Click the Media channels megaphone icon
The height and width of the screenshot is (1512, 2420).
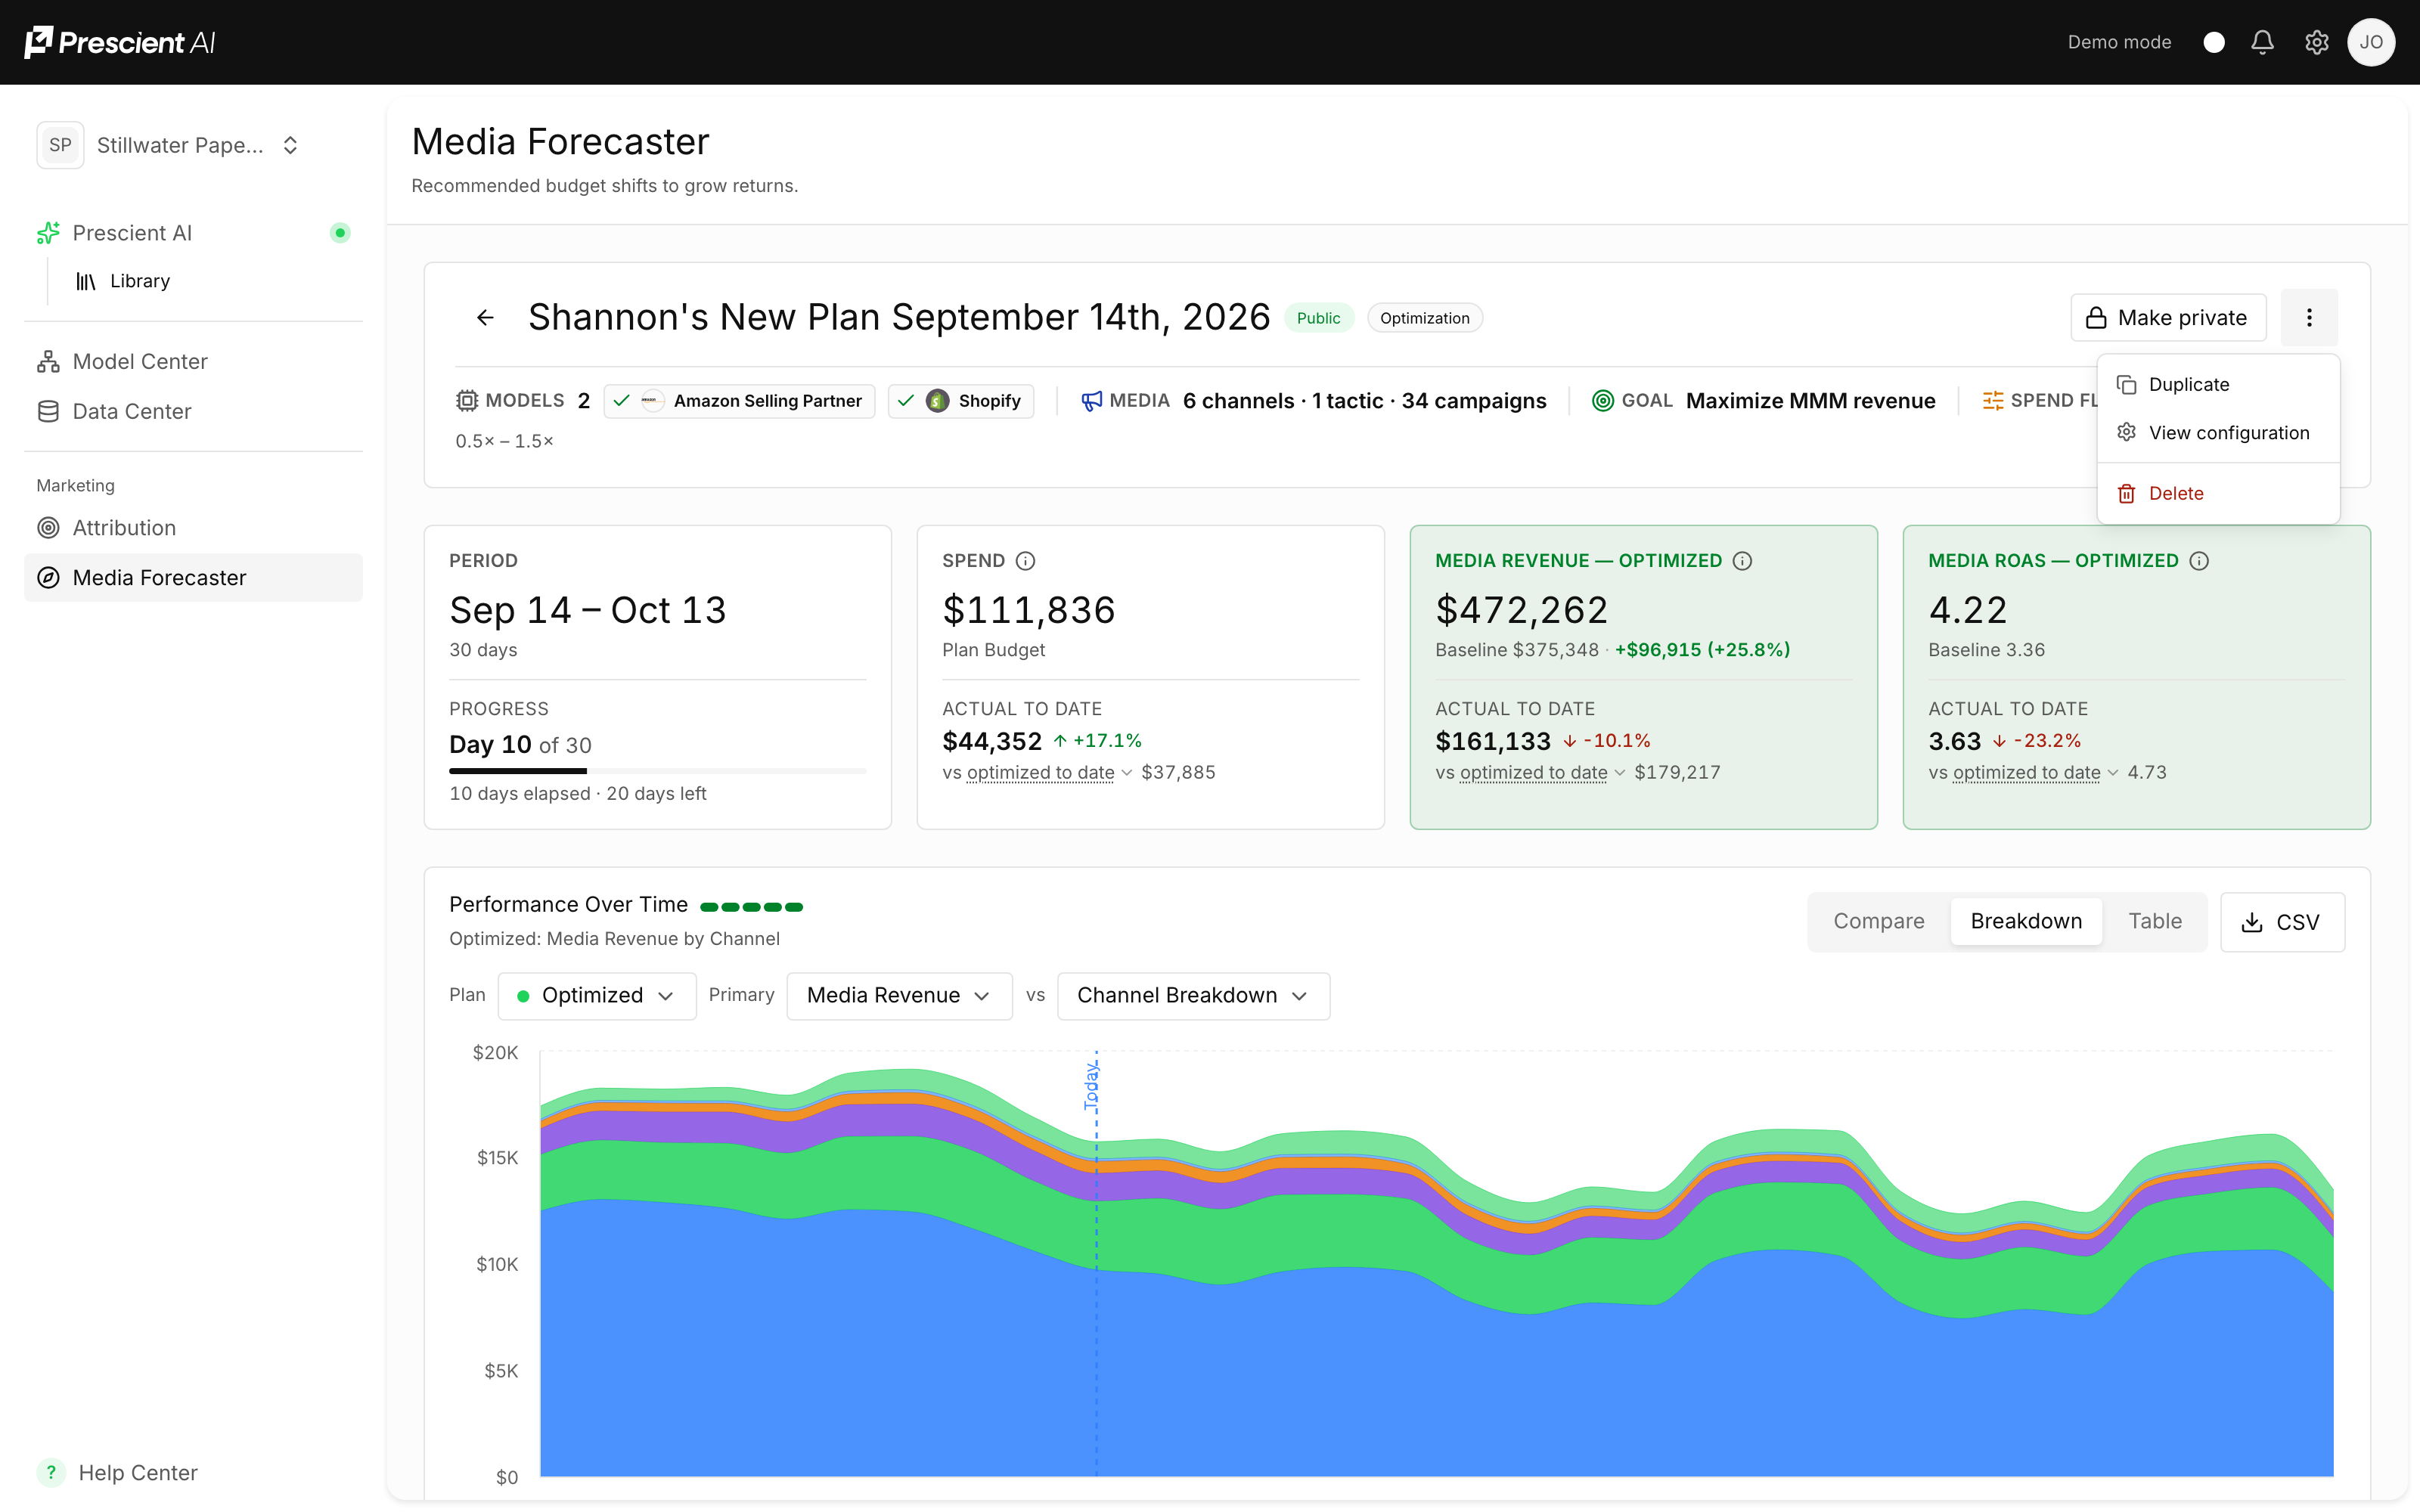tap(1091, 401)
